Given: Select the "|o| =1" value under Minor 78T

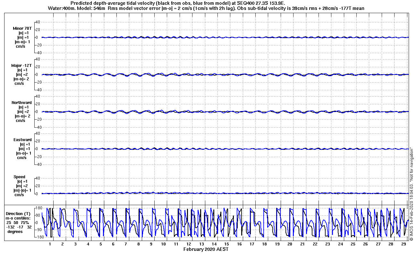Looking at the screenshot, I should (24, 33).
